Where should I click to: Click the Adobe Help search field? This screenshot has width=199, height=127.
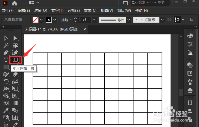150,2
